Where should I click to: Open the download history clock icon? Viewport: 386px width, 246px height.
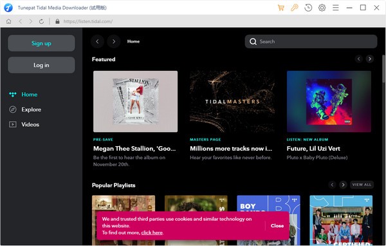point(308,8)
